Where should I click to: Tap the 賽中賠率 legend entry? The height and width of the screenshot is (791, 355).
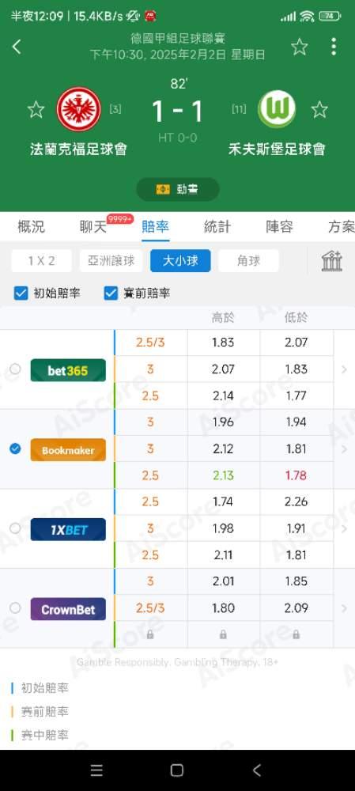click(40, 736)
